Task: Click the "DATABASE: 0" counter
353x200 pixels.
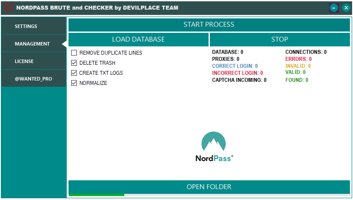Action: tap(227, 52)
